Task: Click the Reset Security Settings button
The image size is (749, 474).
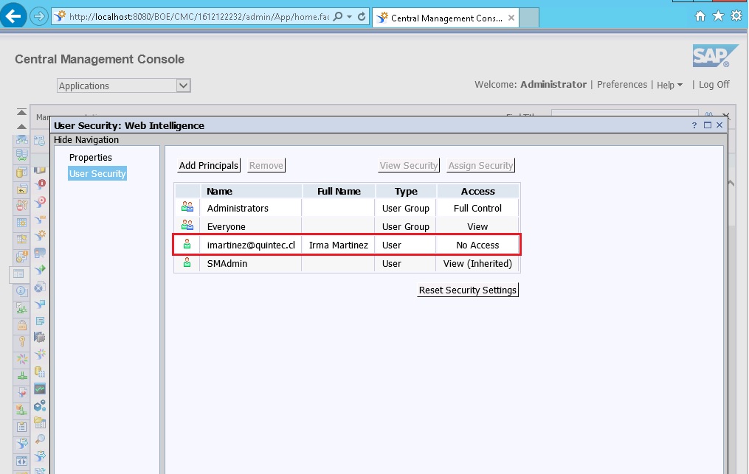Action: 468,290
